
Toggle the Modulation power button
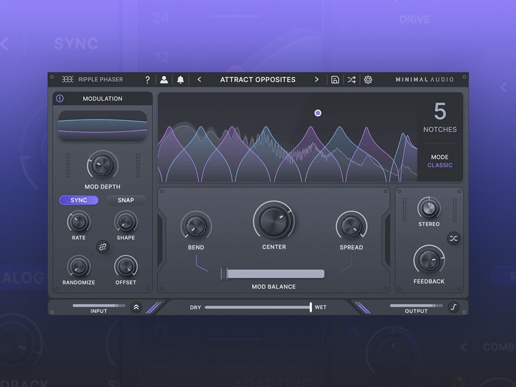[x=60, y=98]
